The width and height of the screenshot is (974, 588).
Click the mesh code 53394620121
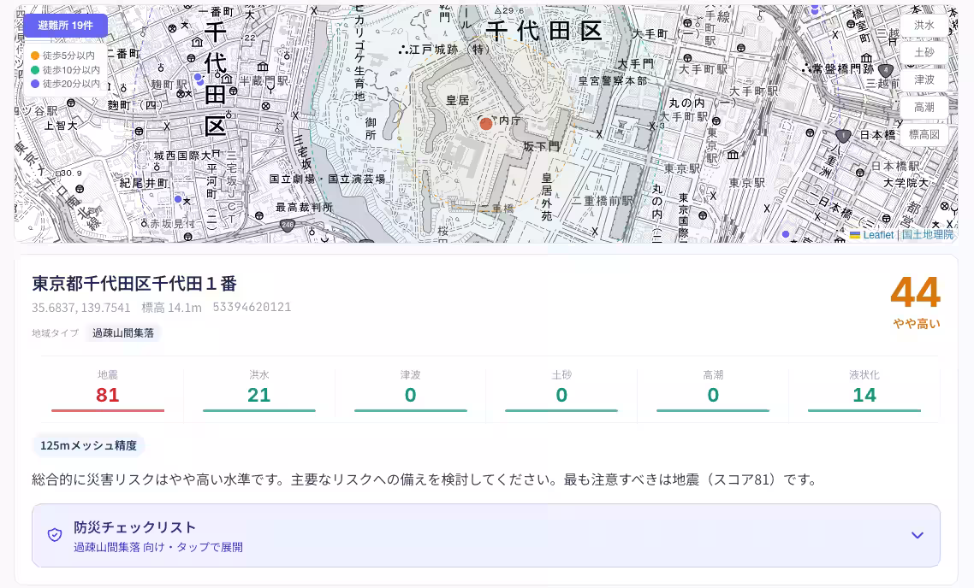(x=252, y=307)
